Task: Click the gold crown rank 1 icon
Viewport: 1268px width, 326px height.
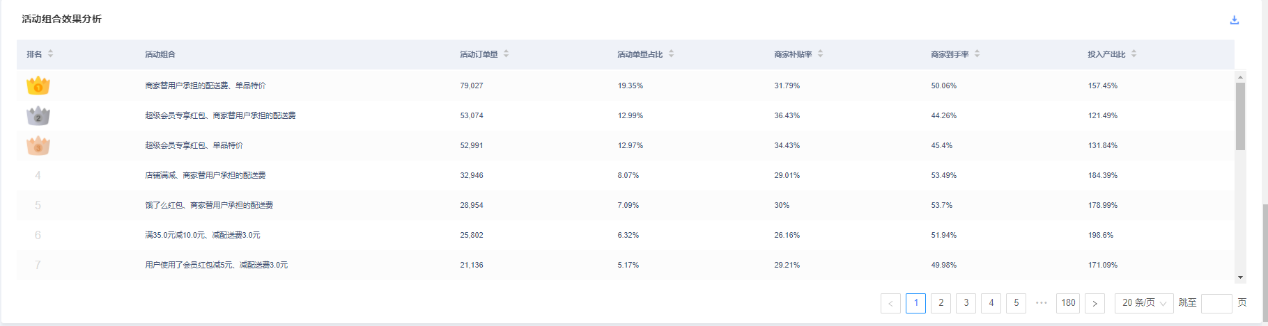Action: (38, 85)
